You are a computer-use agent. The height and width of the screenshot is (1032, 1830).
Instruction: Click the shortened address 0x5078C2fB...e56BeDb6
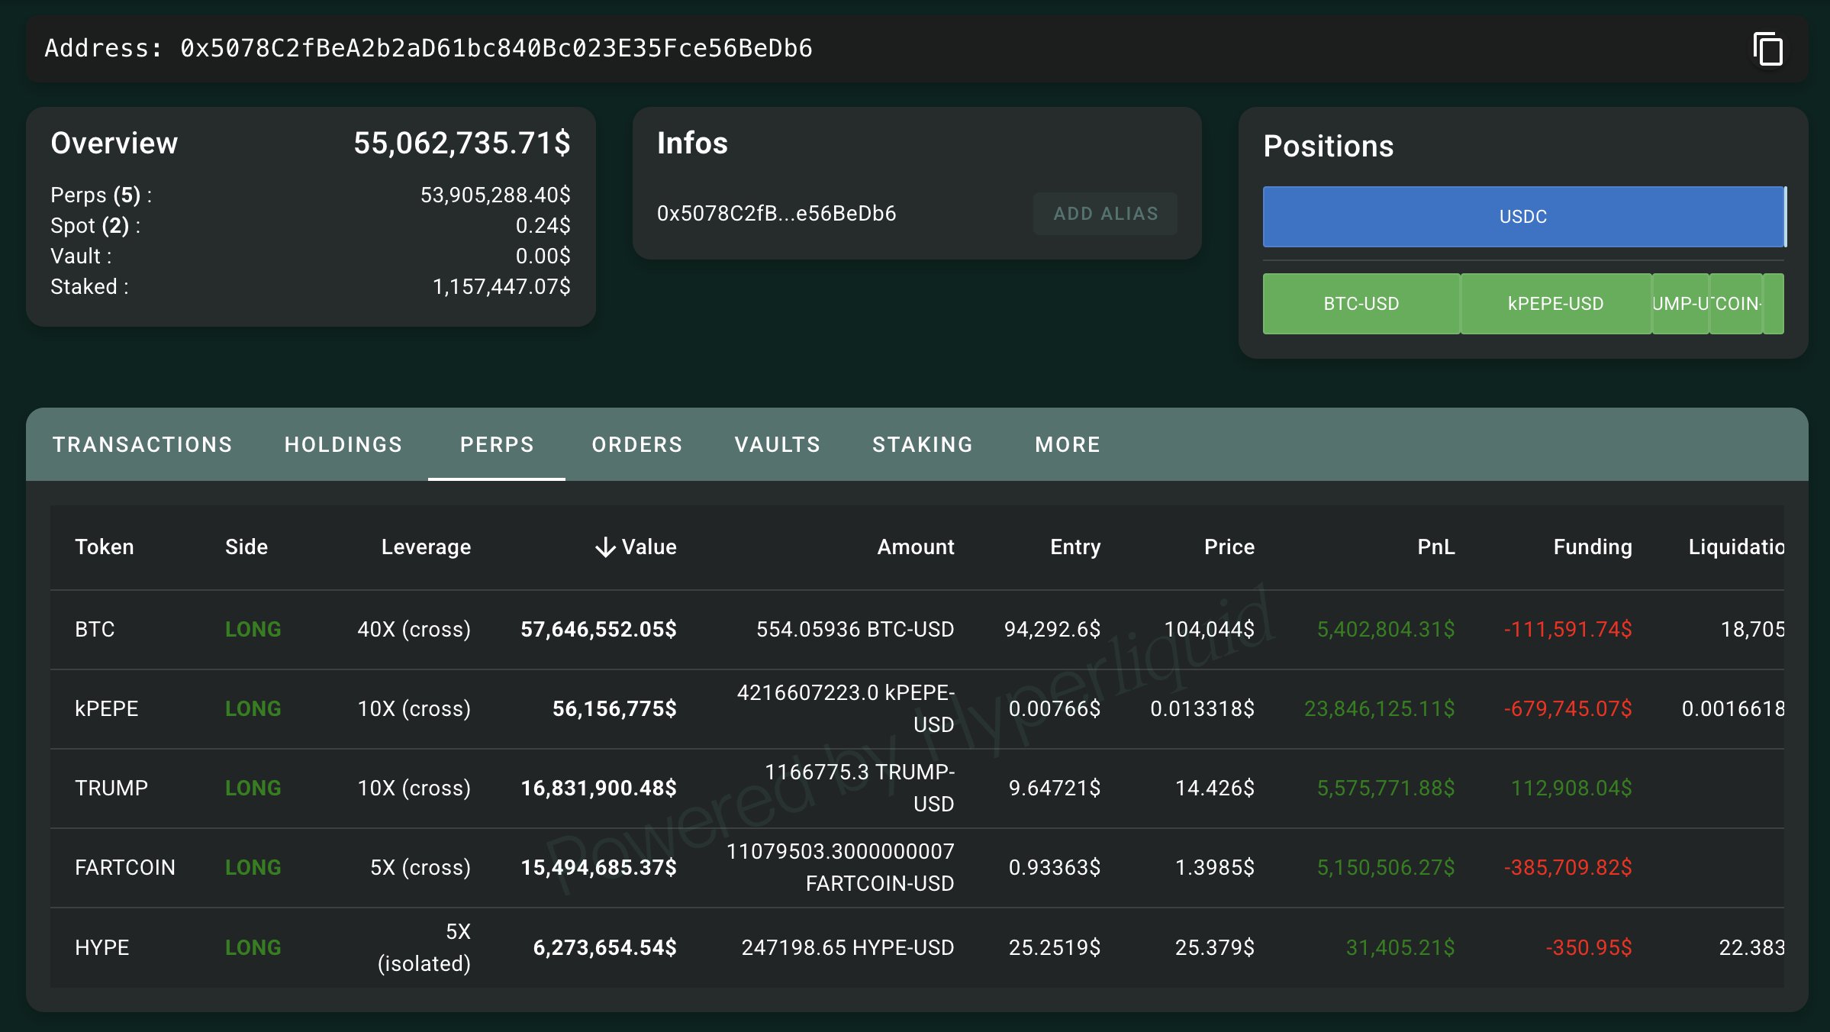[777, 214]
